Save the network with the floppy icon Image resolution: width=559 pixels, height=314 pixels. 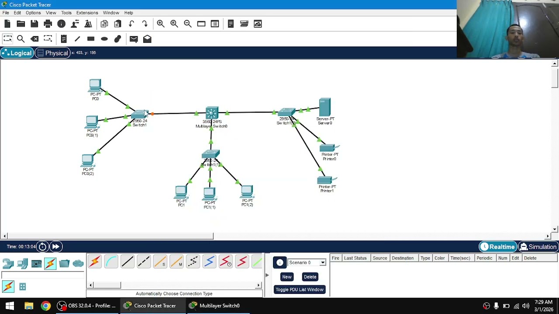point(35,24)
